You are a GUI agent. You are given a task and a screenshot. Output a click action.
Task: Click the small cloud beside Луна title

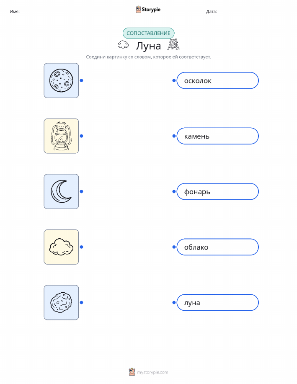[x=123, y=45]
